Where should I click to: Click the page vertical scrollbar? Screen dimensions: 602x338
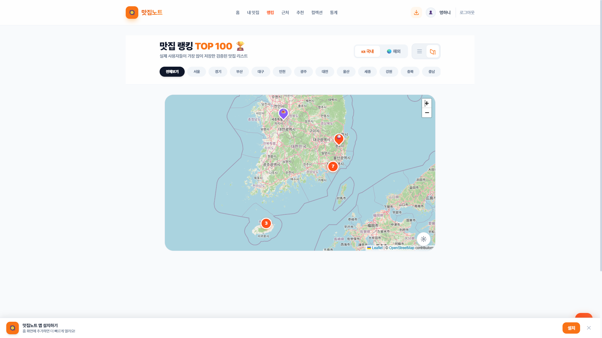coord(601,135)
